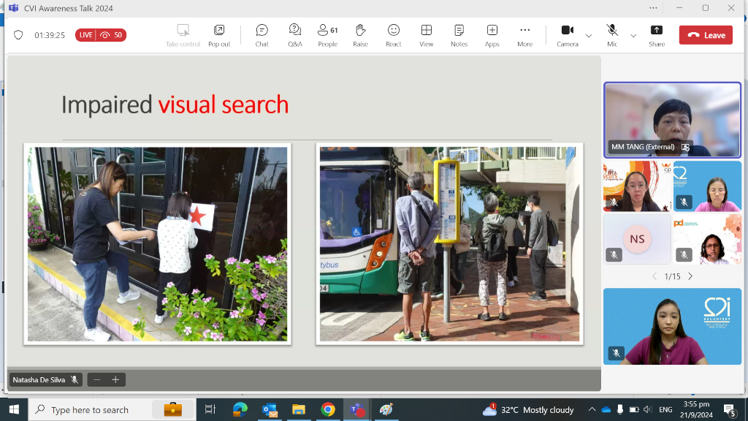The image size is (748, 421).
Task: Open the React emoji menu
Action: [394, 34]
